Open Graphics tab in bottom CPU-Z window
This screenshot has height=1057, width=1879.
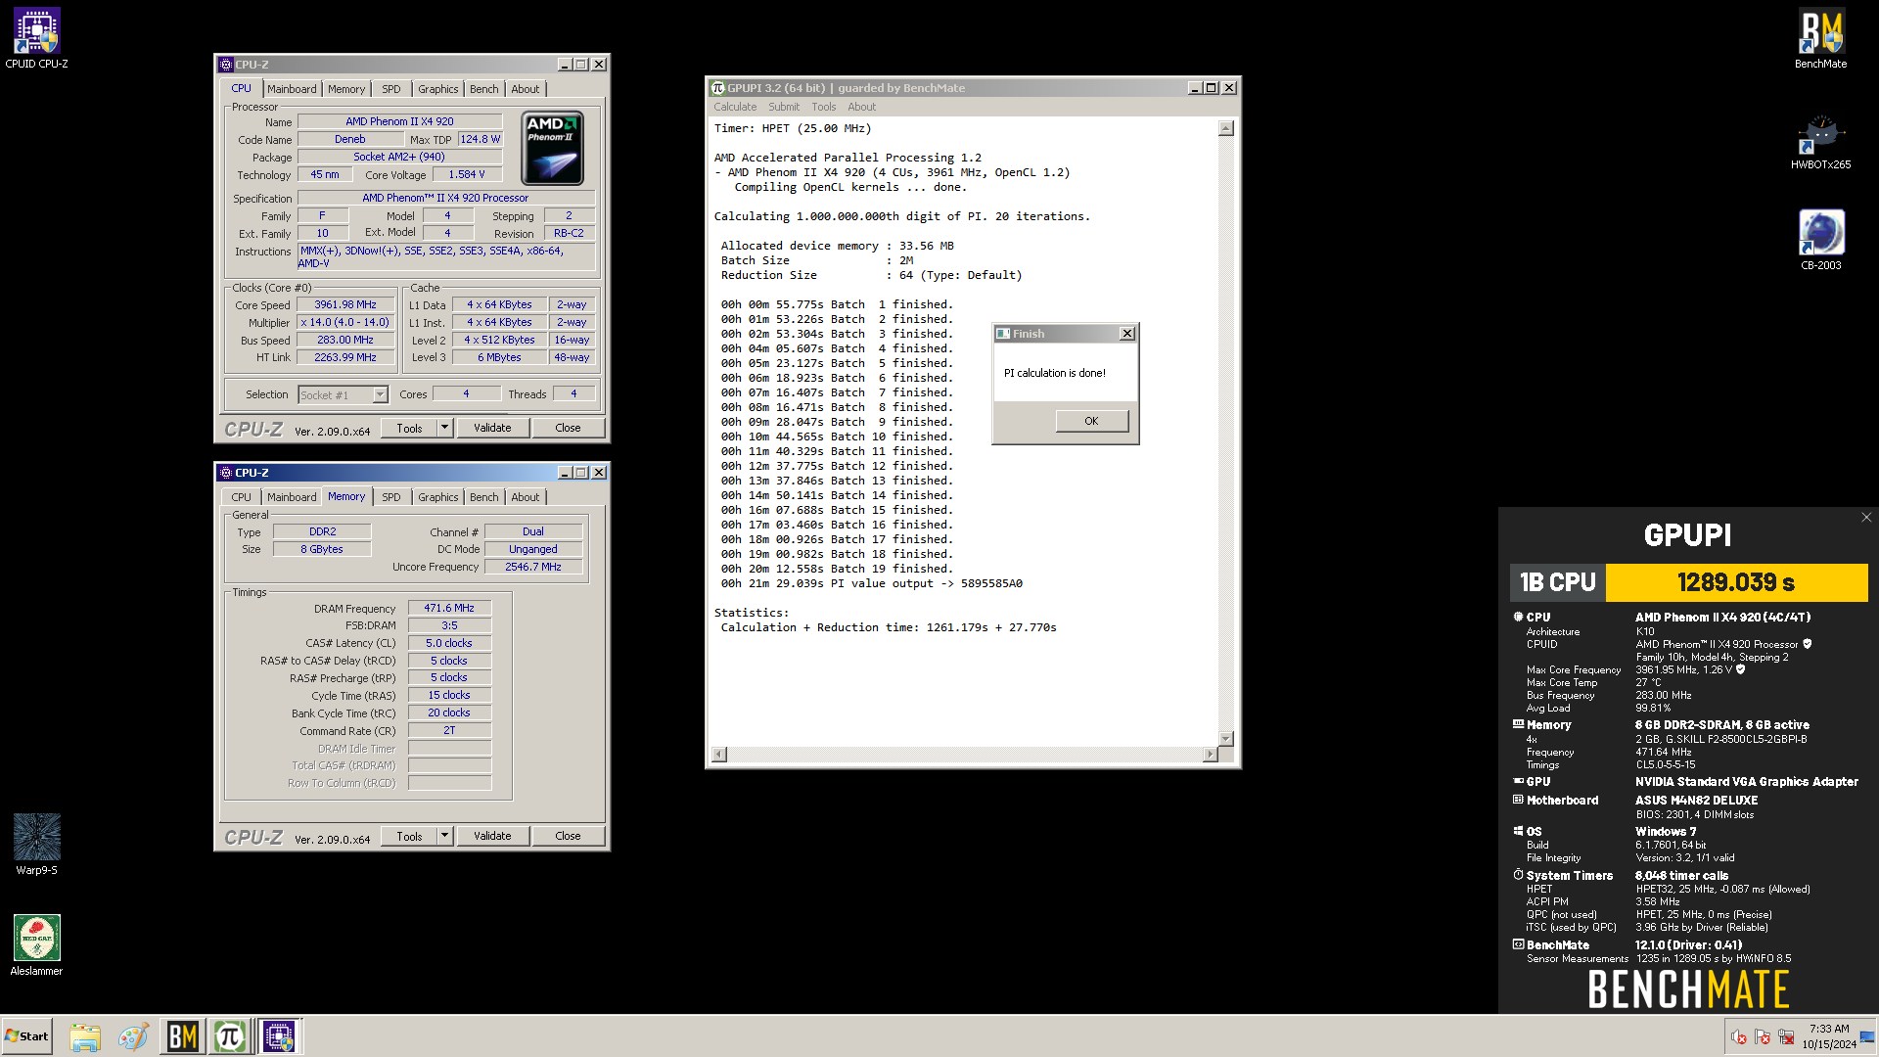(x=437, y=497)
